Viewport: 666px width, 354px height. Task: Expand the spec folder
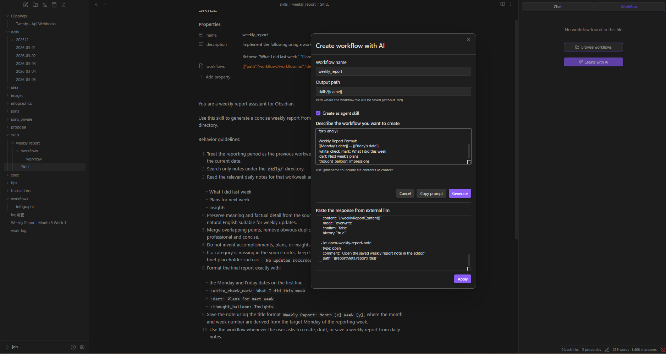coord(7,175)
